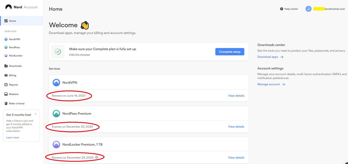348x164 pixels.
Task: Click the Complete setup button
Action: [x=230, y=52]
